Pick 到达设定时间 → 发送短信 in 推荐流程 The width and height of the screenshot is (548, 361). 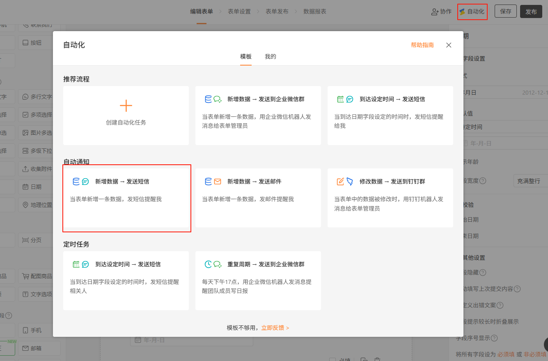coord(390,115)
